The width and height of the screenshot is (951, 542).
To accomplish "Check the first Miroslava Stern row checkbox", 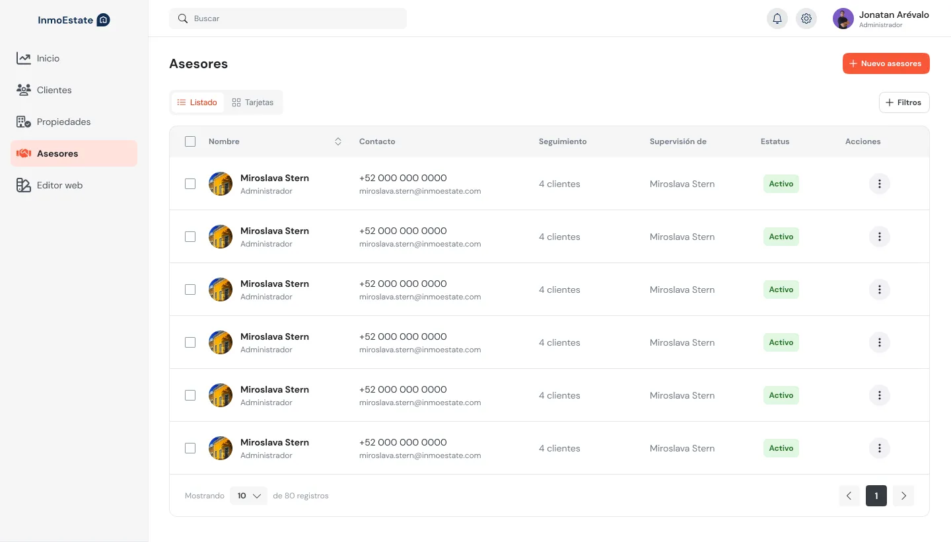I will pos(190,184).
